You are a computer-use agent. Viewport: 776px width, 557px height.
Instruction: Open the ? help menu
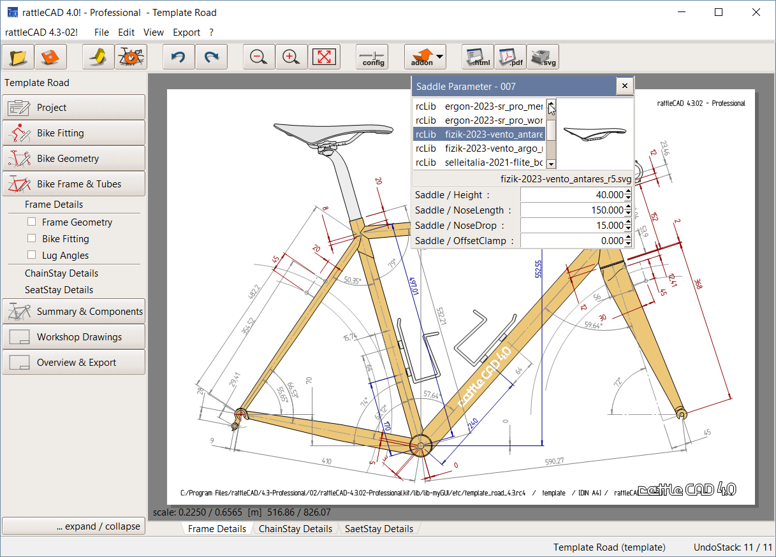point(211,33)
